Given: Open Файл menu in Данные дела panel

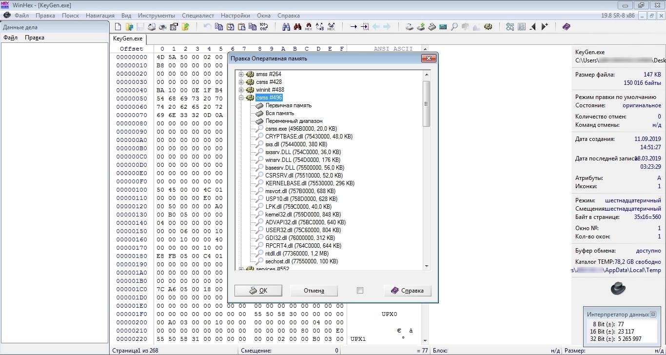Looking at the screenshot, I should pyautogui.click(x=10, y=38).
